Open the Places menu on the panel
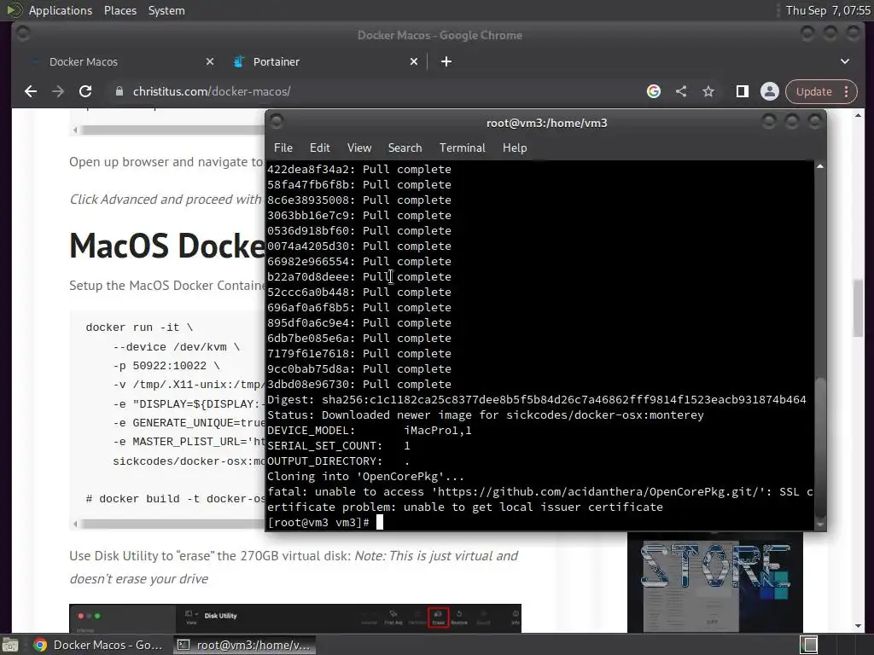874x655 pixels. tap(119, 10)
